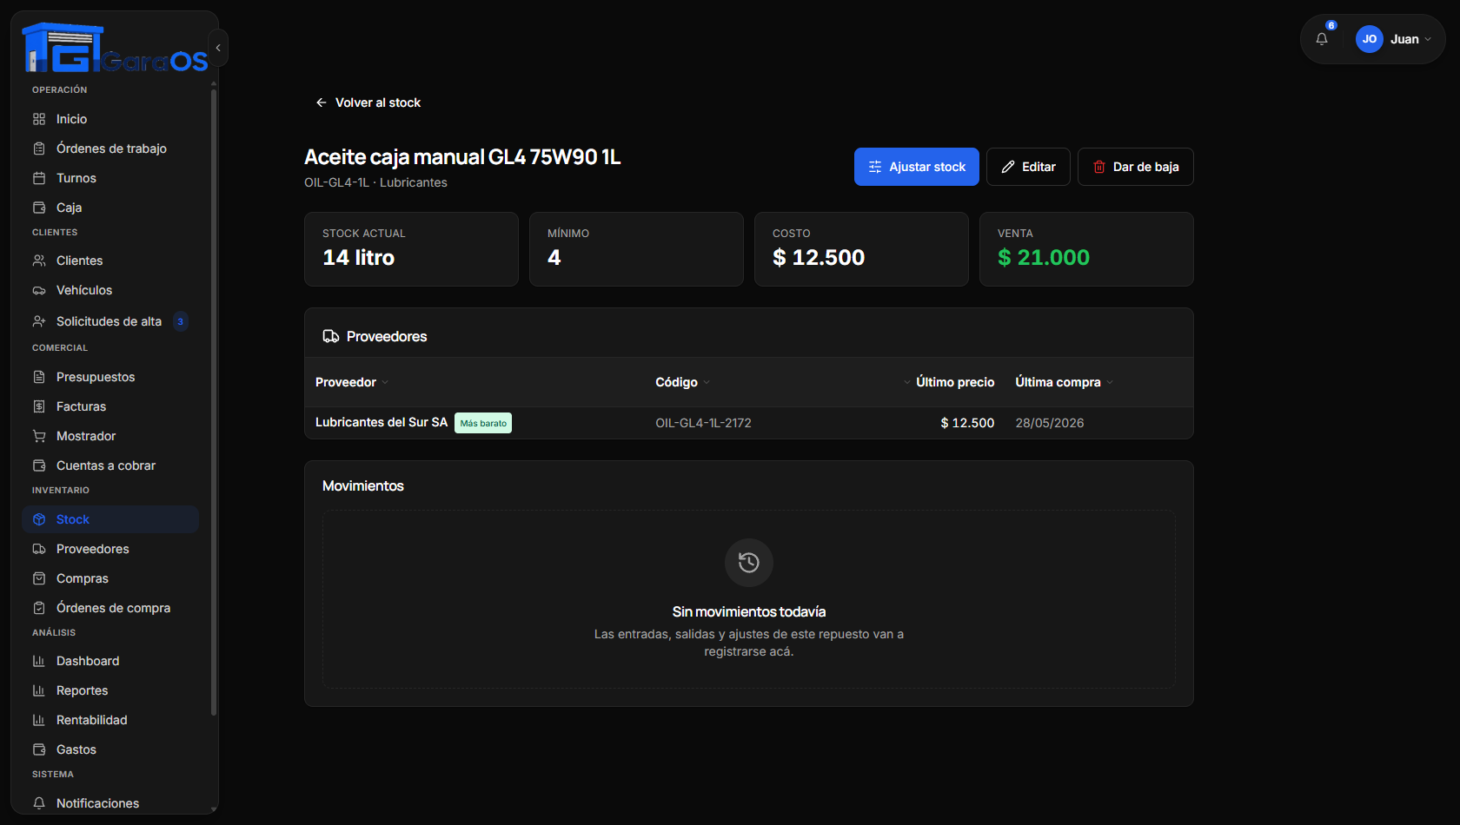Click Solicitudes badge showing 3

[x=180, y=321]
